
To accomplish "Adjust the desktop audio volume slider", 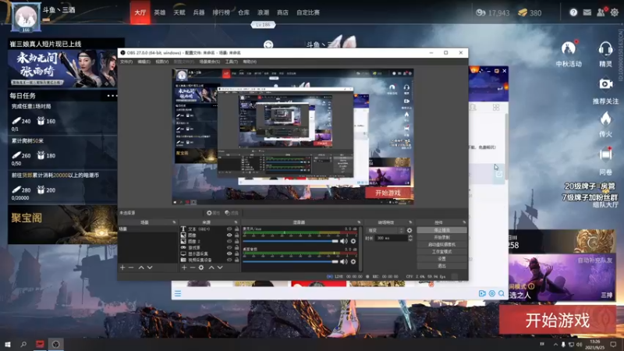I will coord(290,261).
